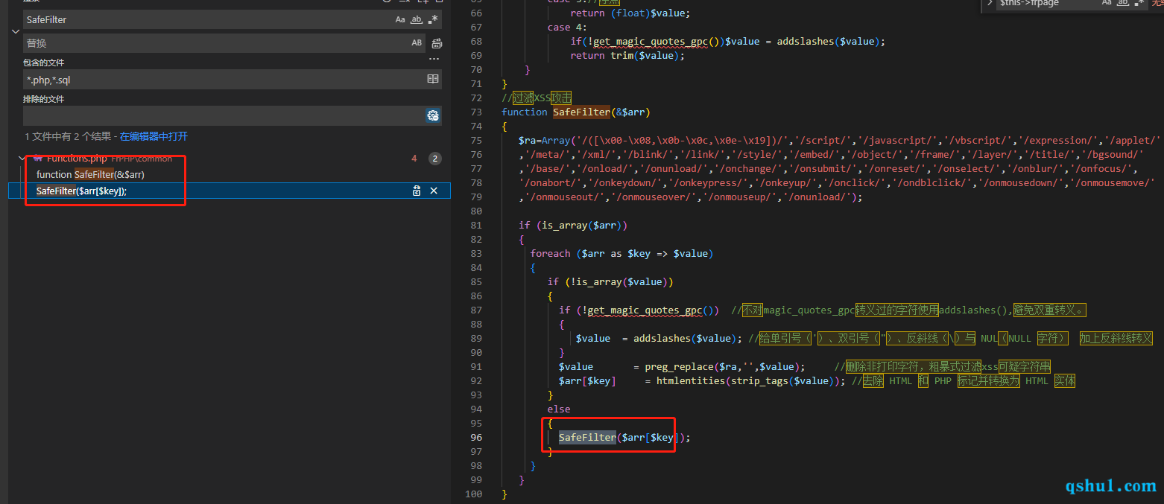The image size is (1164, 504).
Task: Click replace icon on the selected SafeFilter($arr[$key]) result
Action: [417, 191]
